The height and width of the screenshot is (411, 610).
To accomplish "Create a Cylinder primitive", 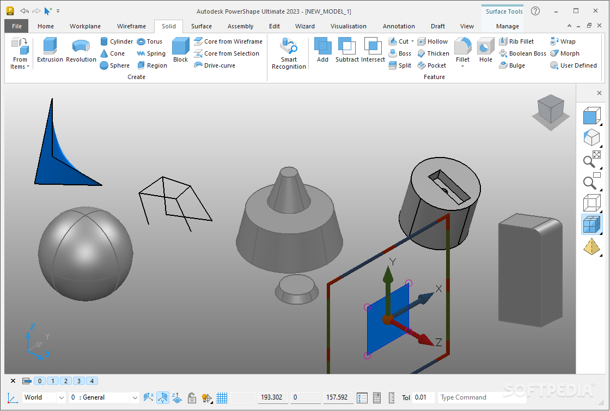I will coord(117,41).
